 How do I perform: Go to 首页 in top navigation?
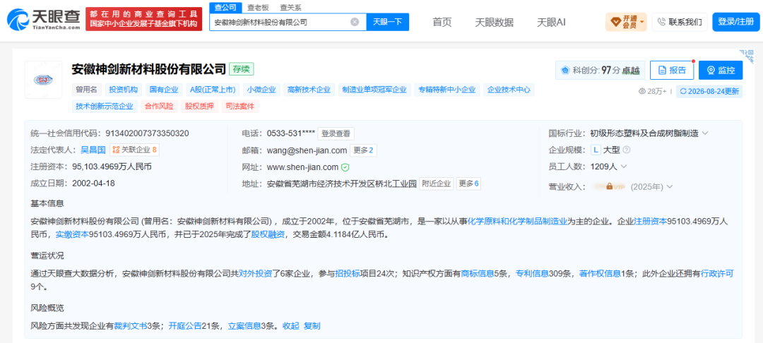click(x=442, y=23)
